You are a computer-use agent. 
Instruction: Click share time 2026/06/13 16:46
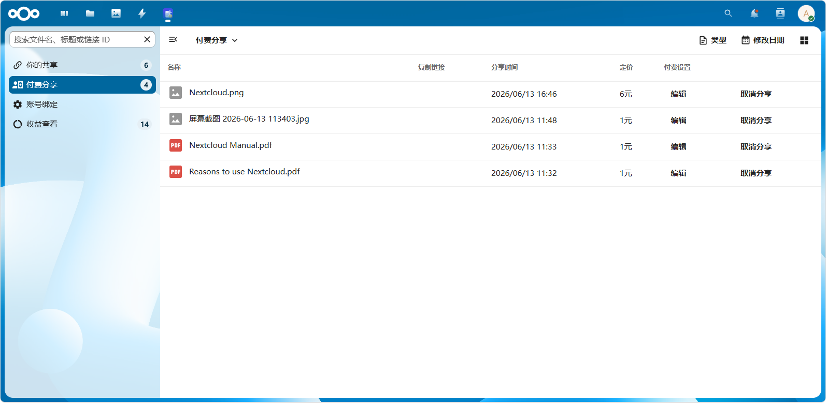click(524, 94)
